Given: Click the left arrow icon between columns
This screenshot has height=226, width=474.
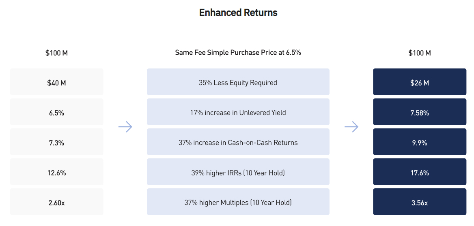Looking at the screenshot, I should click(125, 127).
